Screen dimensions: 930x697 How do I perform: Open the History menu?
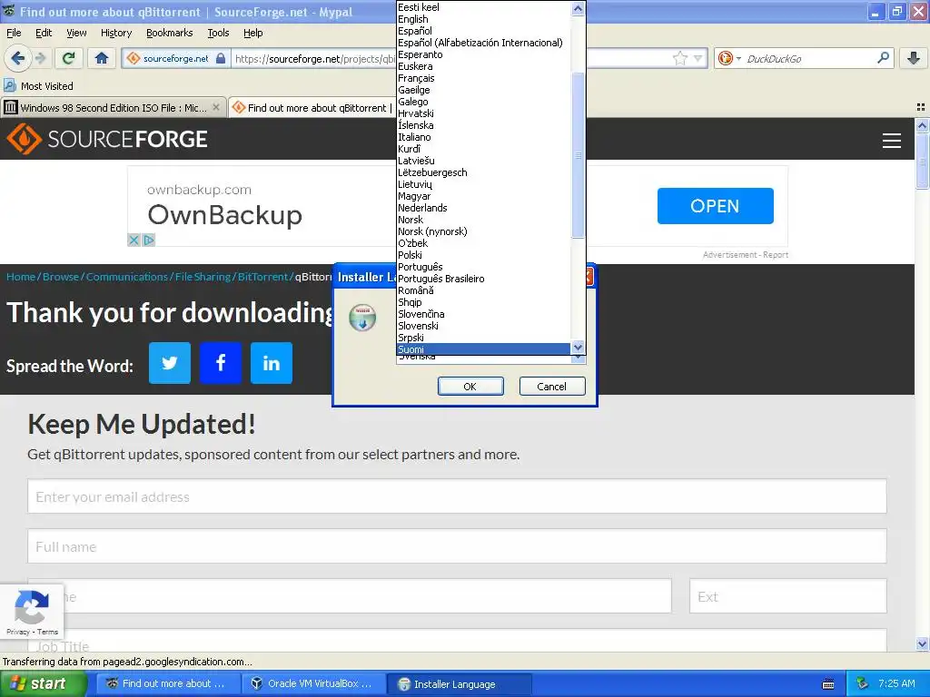115,33
